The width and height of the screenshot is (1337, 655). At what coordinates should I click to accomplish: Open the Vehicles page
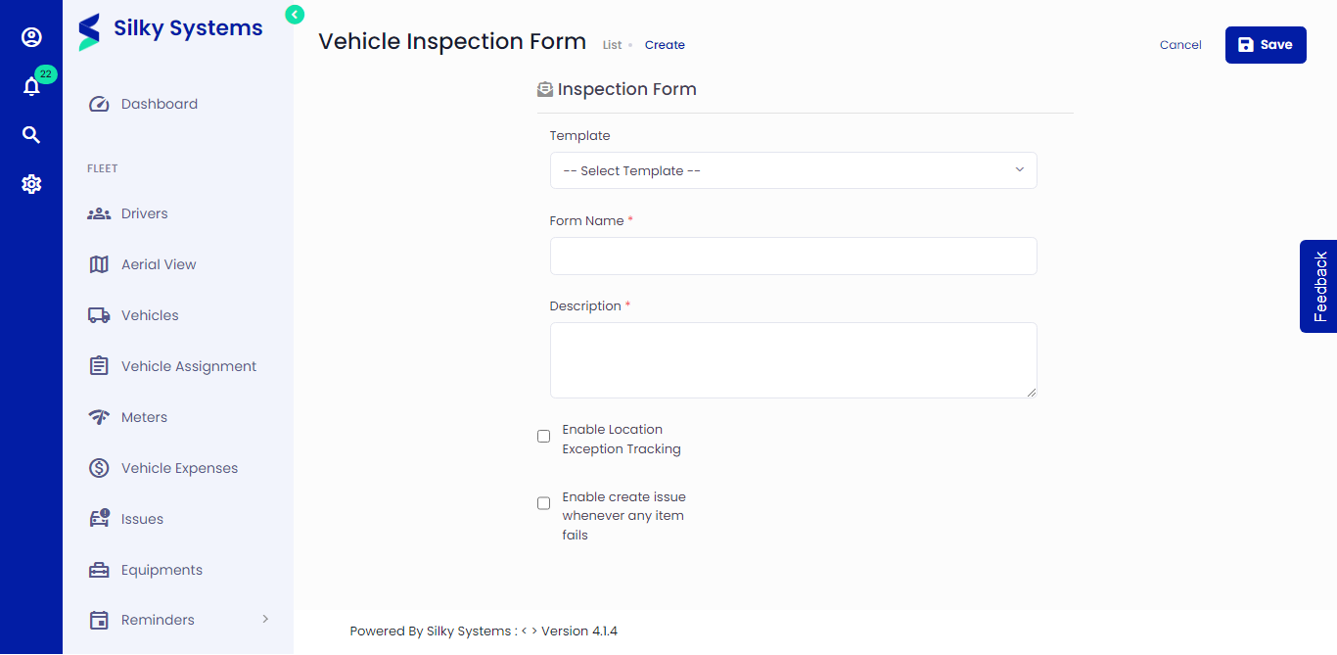(x=149, y=314)
